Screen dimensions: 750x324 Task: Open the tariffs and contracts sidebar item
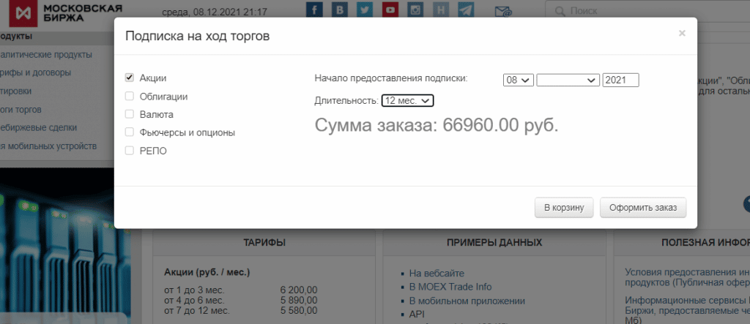[35, 73]
